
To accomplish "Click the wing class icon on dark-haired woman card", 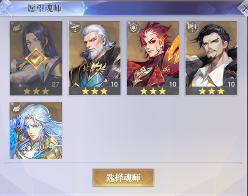I will click(17, 28).
